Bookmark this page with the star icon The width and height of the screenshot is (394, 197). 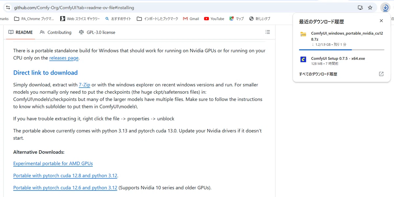pyautogui.click(x=370, y=7)
